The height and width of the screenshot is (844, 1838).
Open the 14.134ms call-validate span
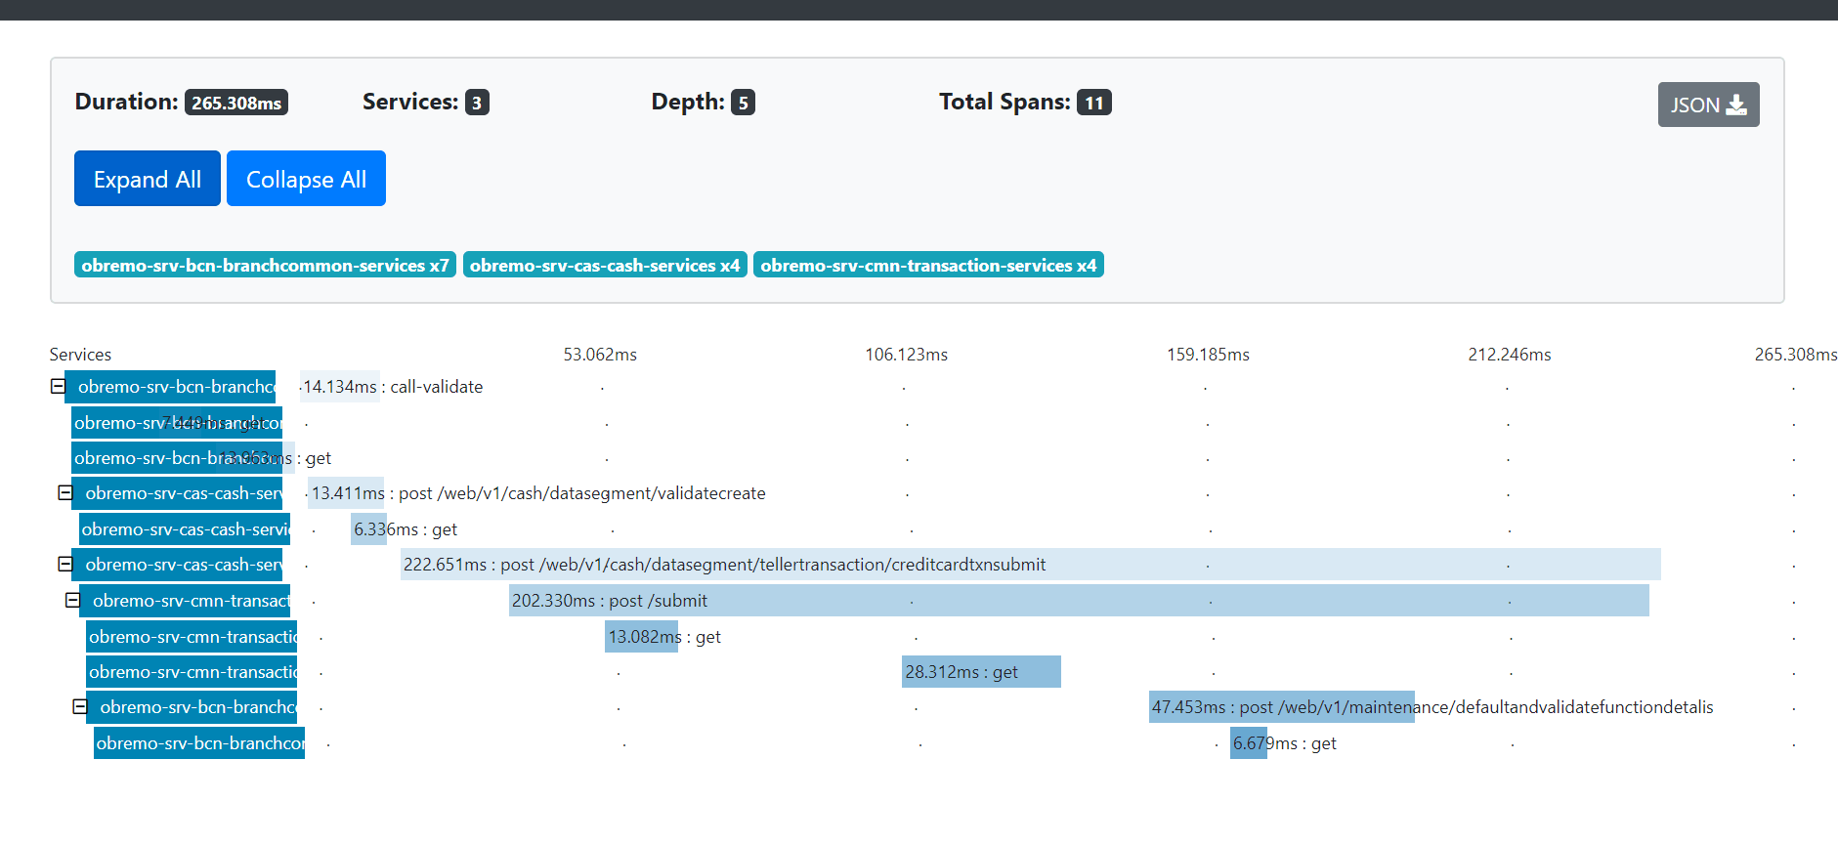click(340, 387)
